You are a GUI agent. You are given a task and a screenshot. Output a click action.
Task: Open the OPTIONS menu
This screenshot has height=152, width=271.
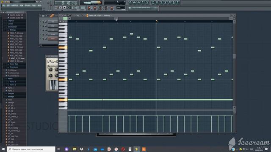click(28, 5)
